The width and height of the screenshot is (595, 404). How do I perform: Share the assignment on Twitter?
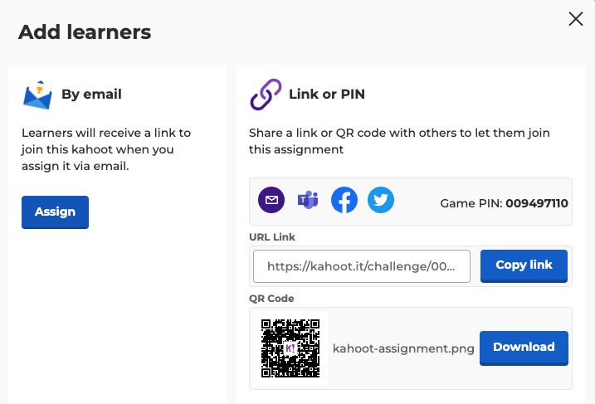pyautogui.click(x=381, y=200)
